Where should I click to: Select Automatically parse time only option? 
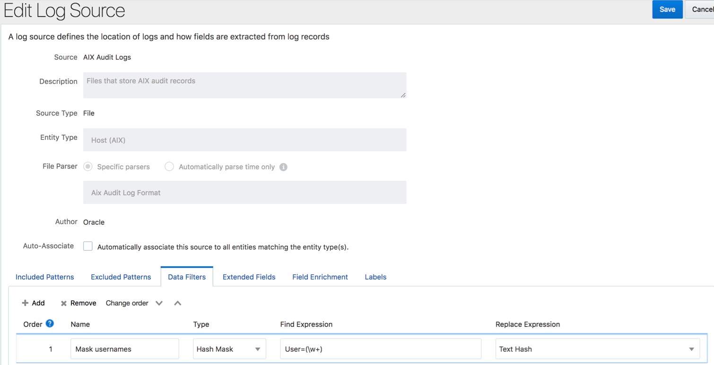coord(169,166)
